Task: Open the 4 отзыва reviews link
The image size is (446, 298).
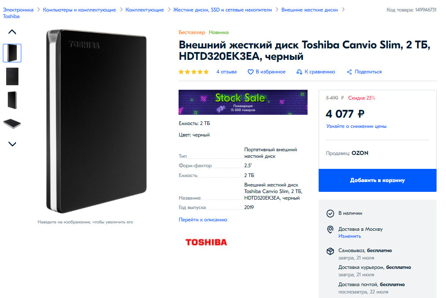Action: pyautogui.click(x=226, y=72)
